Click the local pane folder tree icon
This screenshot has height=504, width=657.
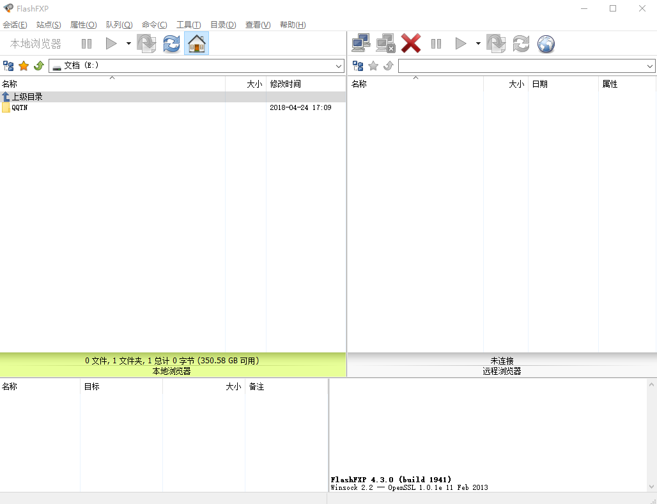coord(8,66)
